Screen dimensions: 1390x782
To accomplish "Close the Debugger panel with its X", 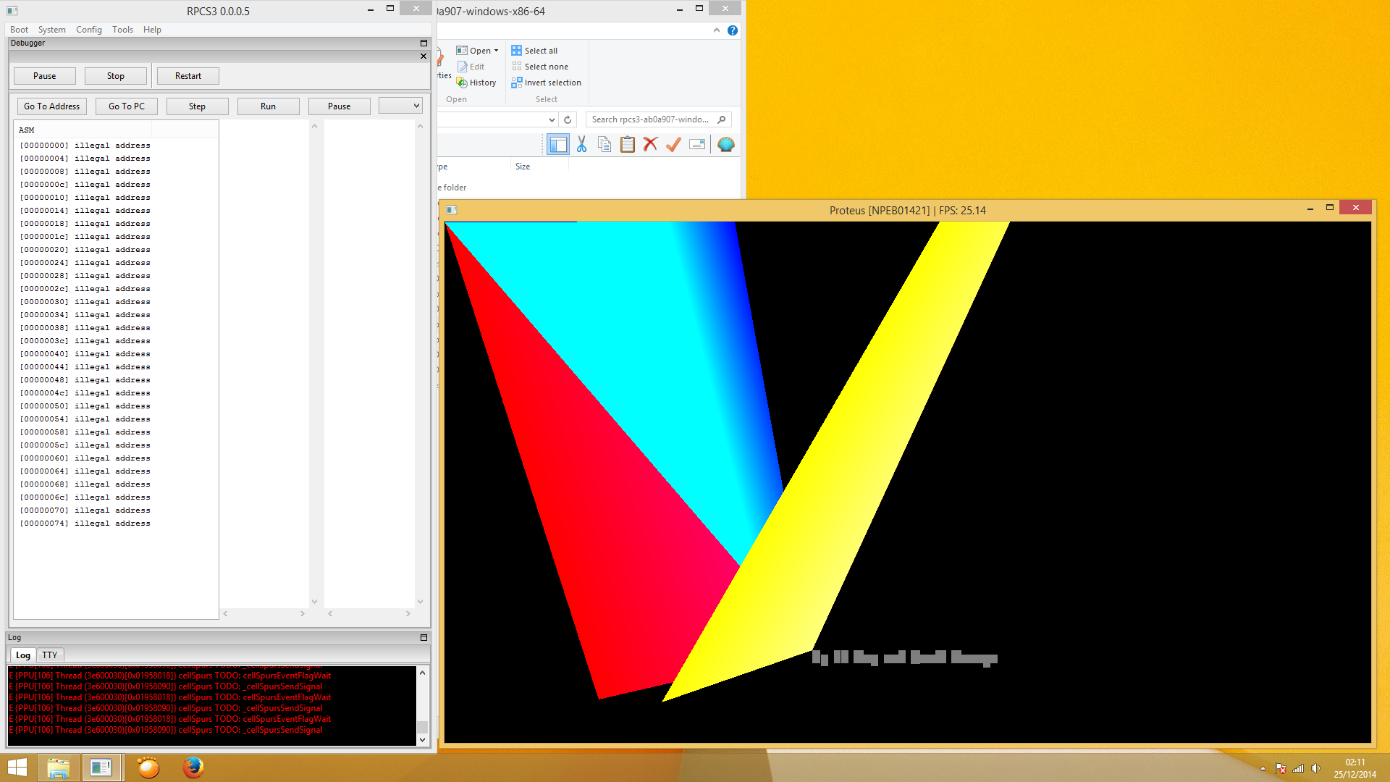I will [424, 56].
